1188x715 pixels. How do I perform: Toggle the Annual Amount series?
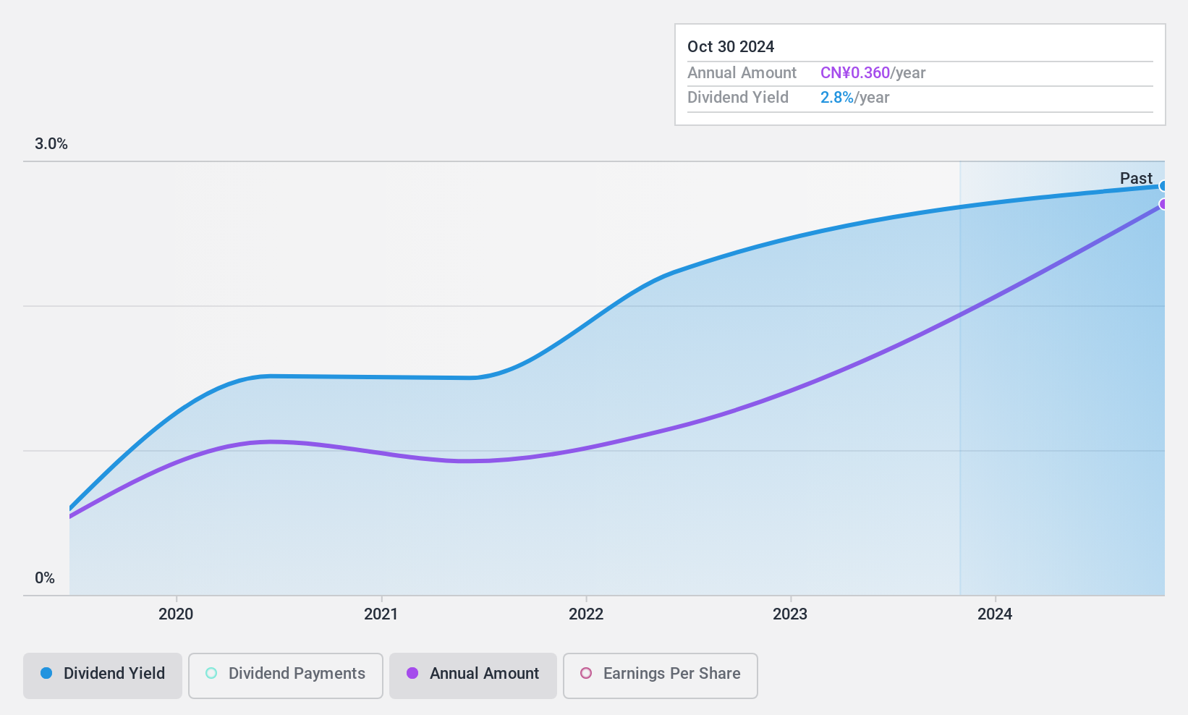473,675
